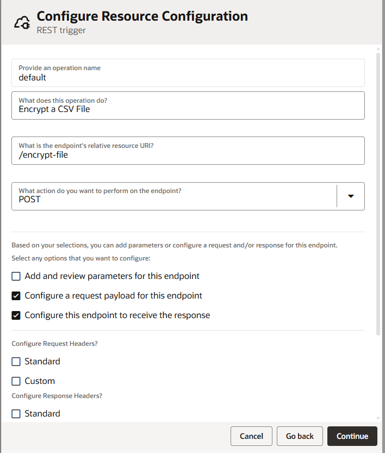385x453 pixels.
Task: Click the Configure Request Headers label
Action: [x=58, y=344]
